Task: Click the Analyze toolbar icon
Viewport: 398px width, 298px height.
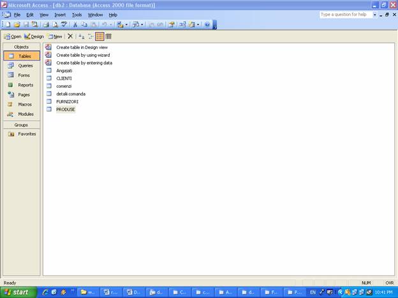Action: click(x=136, y=25)
